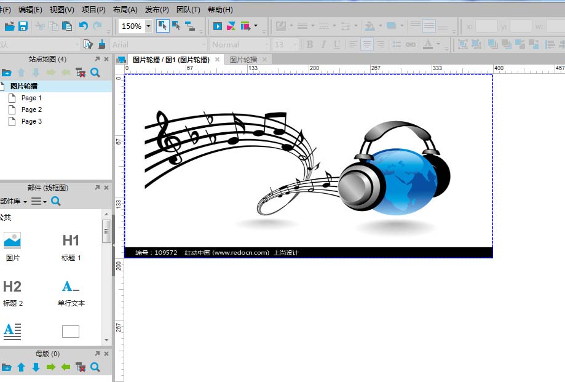The width and height of the screenshot is (565, 382).
Task: Click the Group widgets icon
Action: pyautogui.click(x=463, y=44)
